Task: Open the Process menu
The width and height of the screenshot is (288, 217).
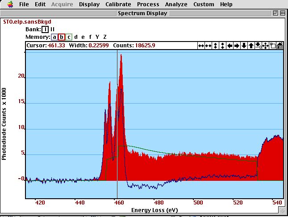Action: tap(148, 4)
